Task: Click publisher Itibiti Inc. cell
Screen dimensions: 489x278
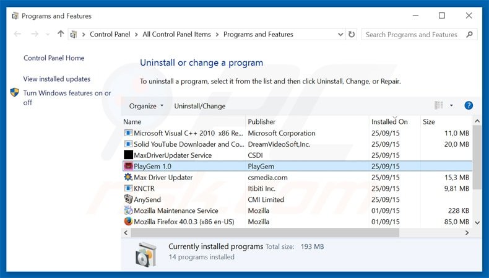Action: tap(261, 188)
